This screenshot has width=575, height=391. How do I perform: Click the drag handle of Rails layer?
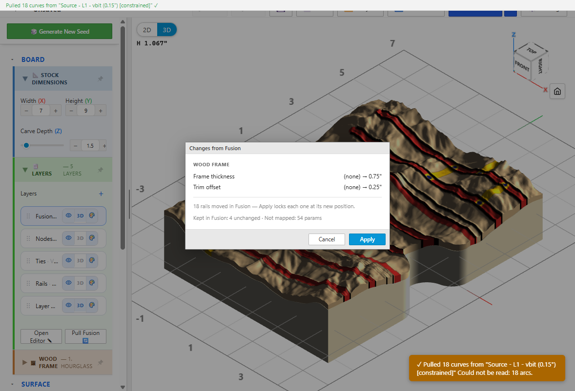(28, 283)
